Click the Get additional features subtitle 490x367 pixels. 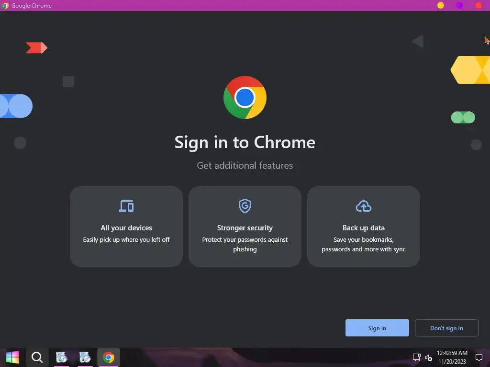pos(245,165)
